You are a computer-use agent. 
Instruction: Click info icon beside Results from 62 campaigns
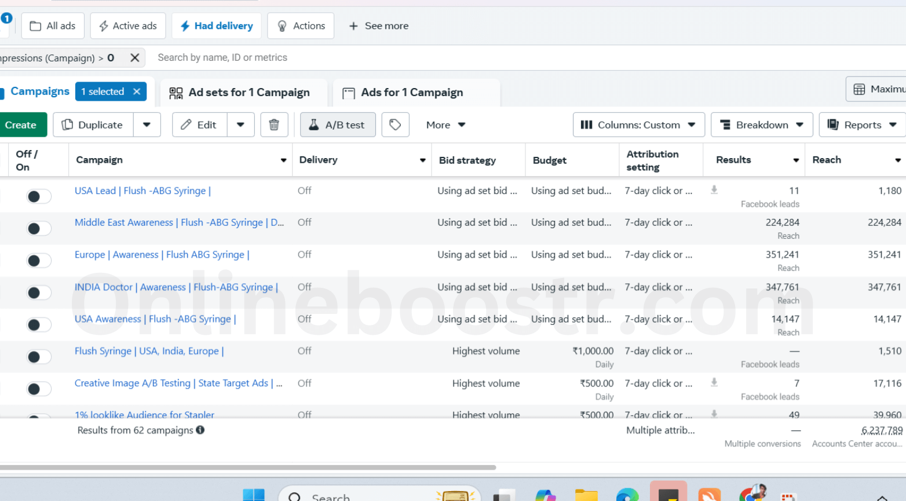[x=200, y=430]
